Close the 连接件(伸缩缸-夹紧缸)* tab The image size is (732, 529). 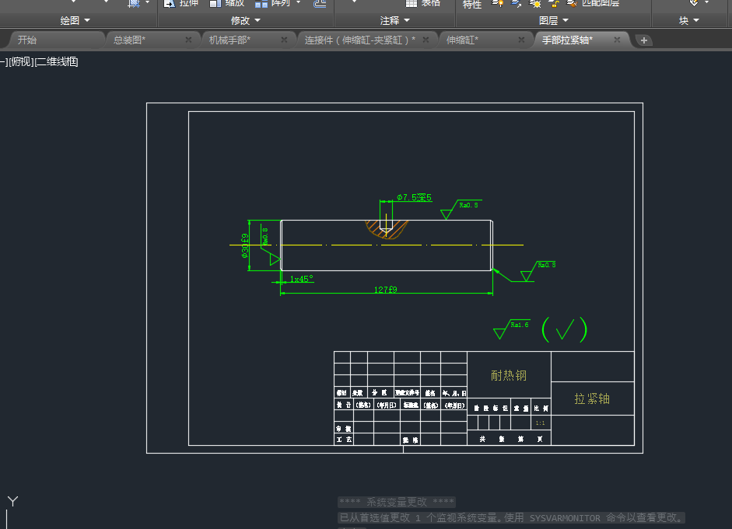(x=426, y=40)
